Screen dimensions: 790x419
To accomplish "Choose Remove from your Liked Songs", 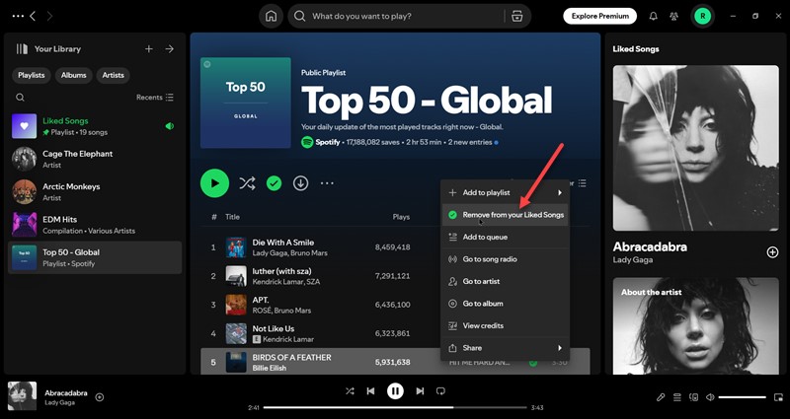I will pyautogui.click(x=505, y=215).
